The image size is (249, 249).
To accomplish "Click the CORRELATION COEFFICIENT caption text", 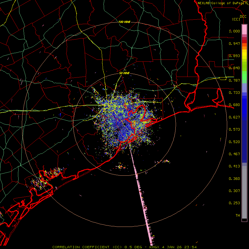I will (x=81, y=247).
